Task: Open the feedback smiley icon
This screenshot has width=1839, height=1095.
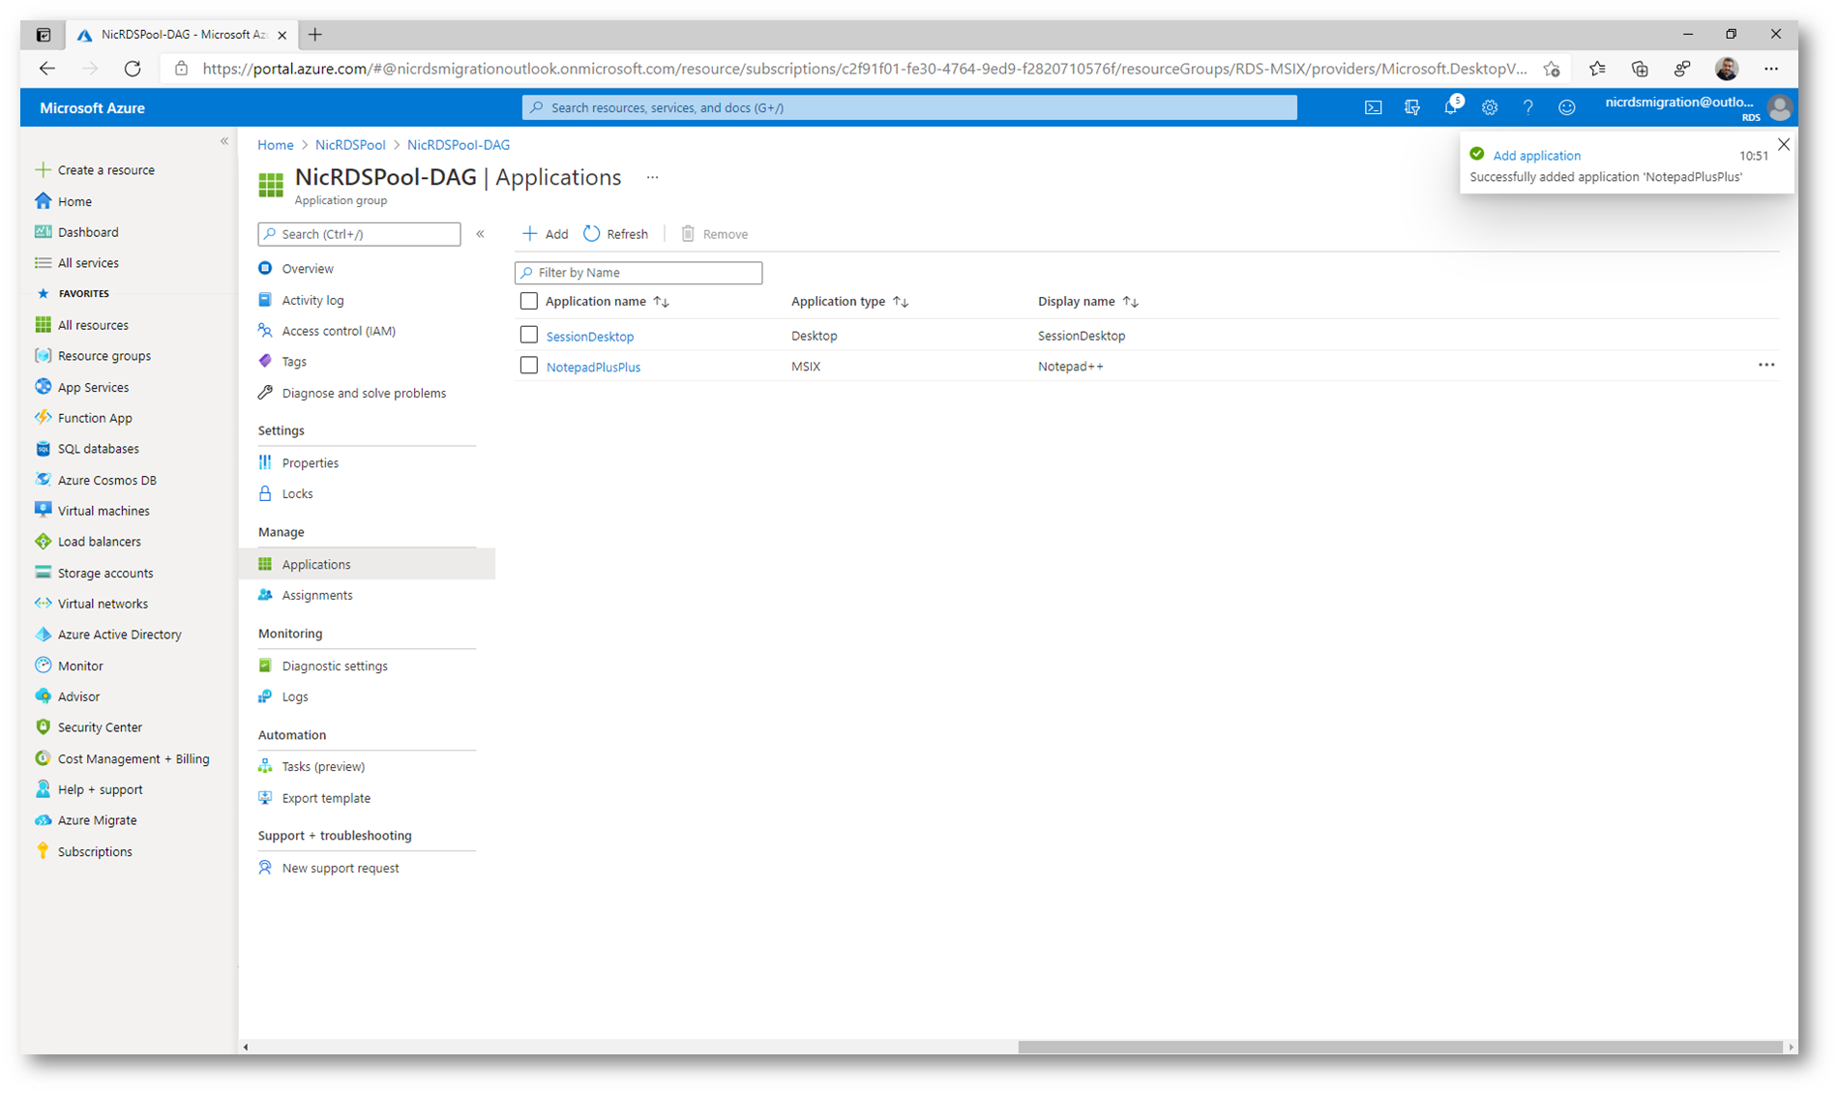Action: coord(1567,107)
